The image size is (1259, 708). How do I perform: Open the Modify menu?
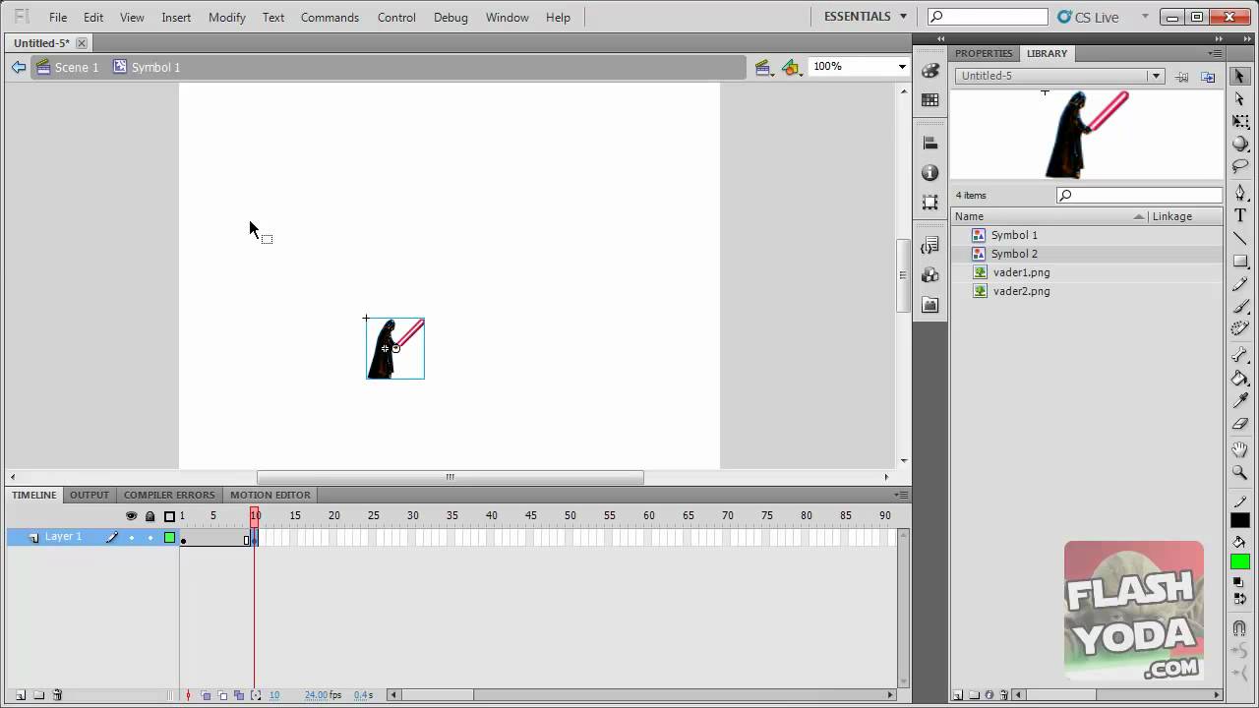(227, 18)
